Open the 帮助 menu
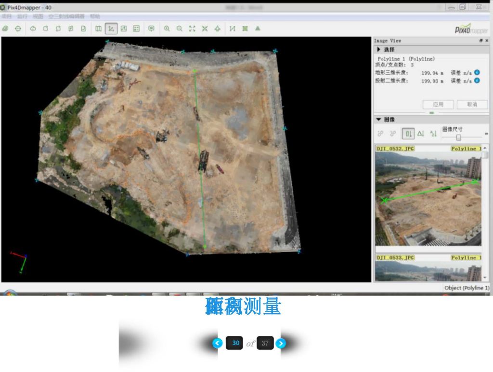 (95, 16)
